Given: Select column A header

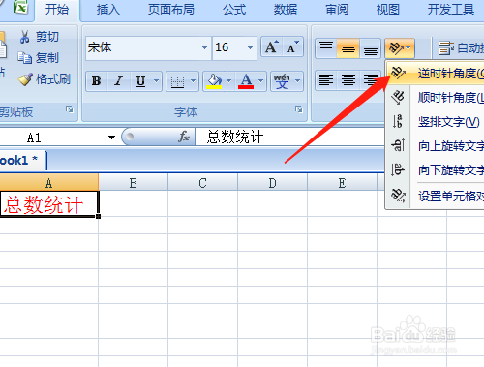Looking at the screenshot, I should click(x=48, y=183).
